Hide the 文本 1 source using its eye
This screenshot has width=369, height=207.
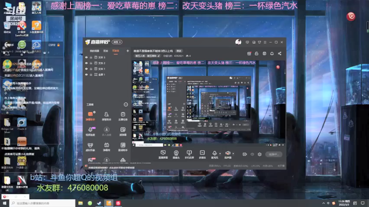[86, 69]
